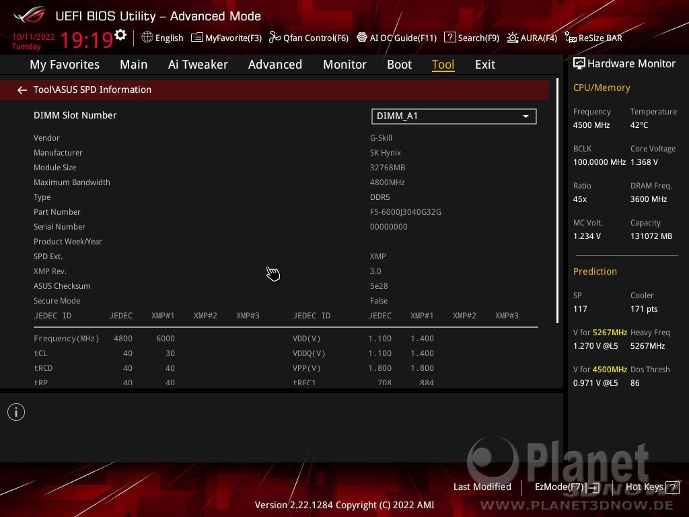This screenshot has height=517, width=689.
Task: Click the info circle icon
Action: pyautogui.click(x=16, y=412)
